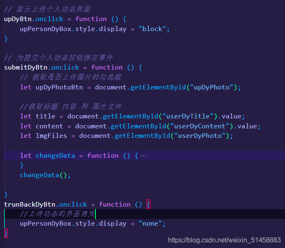The height and width of the screenshot is (248, 285).
Task: Click the trunBackDyBtn identifier
Action: click(29, 205)
